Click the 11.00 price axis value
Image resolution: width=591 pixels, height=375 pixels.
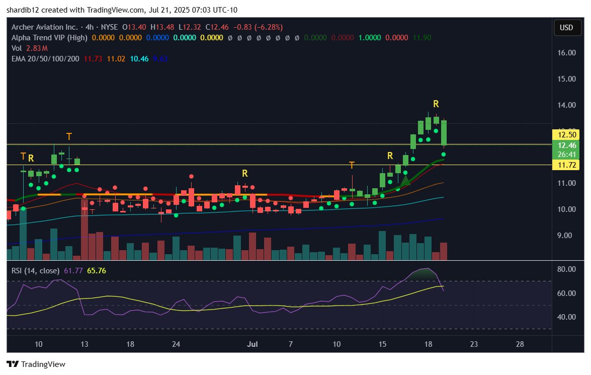point(566,183)
